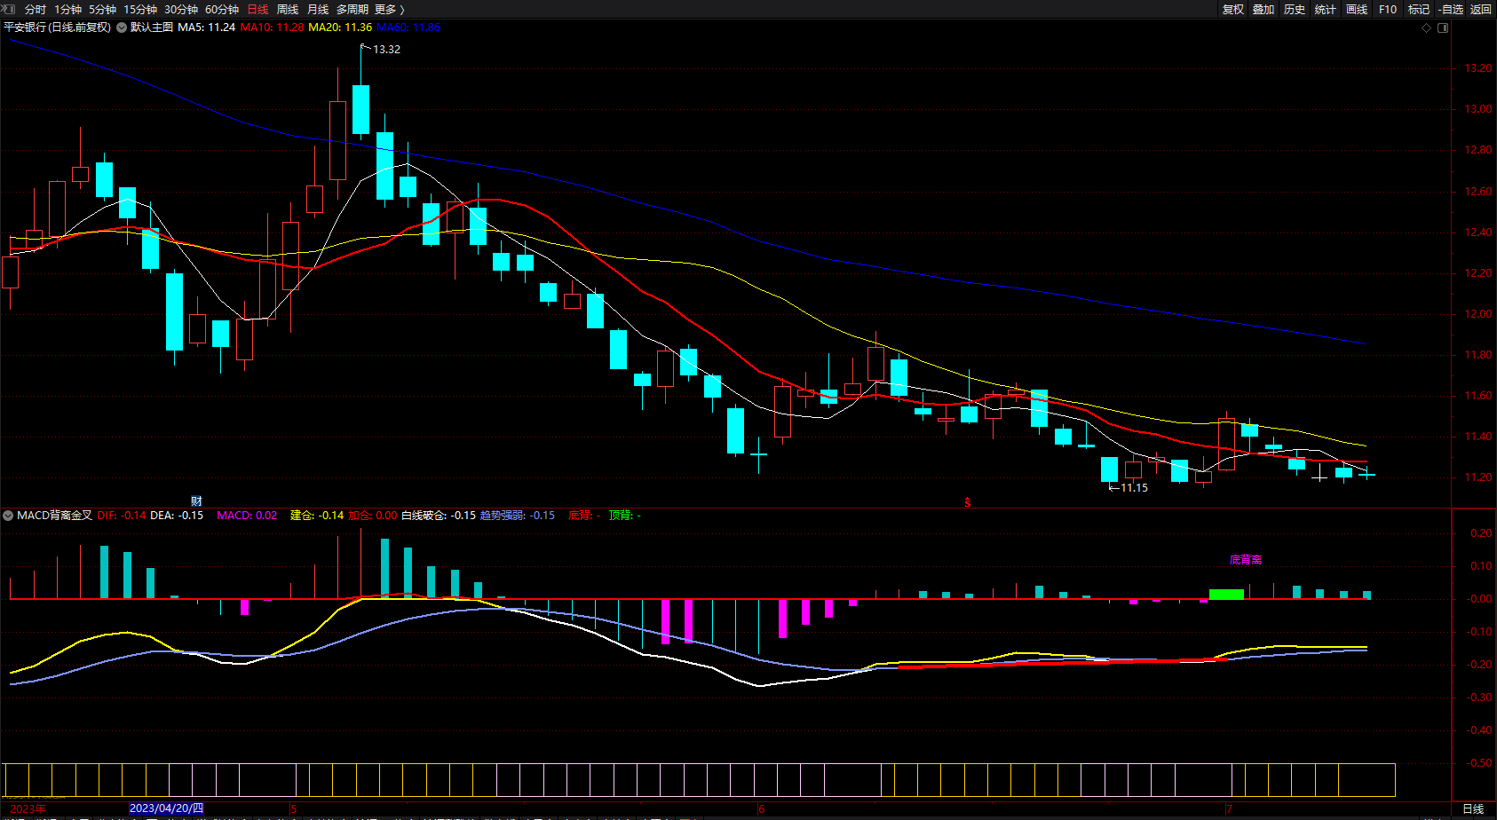This screenshot has width=1497, height=820.
Task: Click the 11.20 price axis label
Action: click(x=1478, y=477)
